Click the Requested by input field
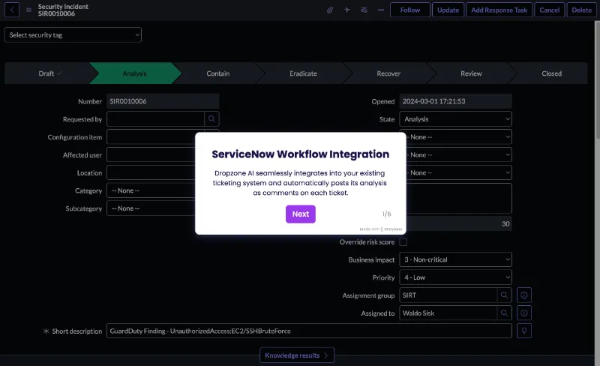Screen dimensions: 600x366 [x=155, y=119]
